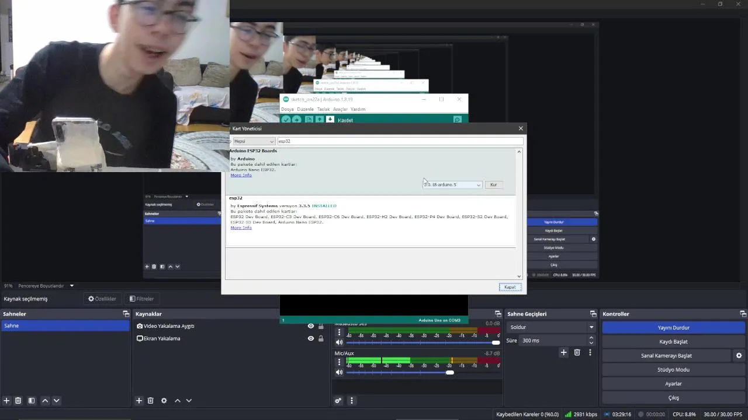Viewport: 748px width, 420px height.
Task: Remove source with Kaynaklar trash icon
Action: (x=150, y=401)
